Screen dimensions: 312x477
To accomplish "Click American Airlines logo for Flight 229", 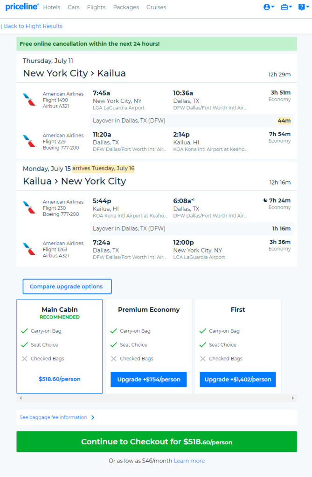I will tap(29, 141).
